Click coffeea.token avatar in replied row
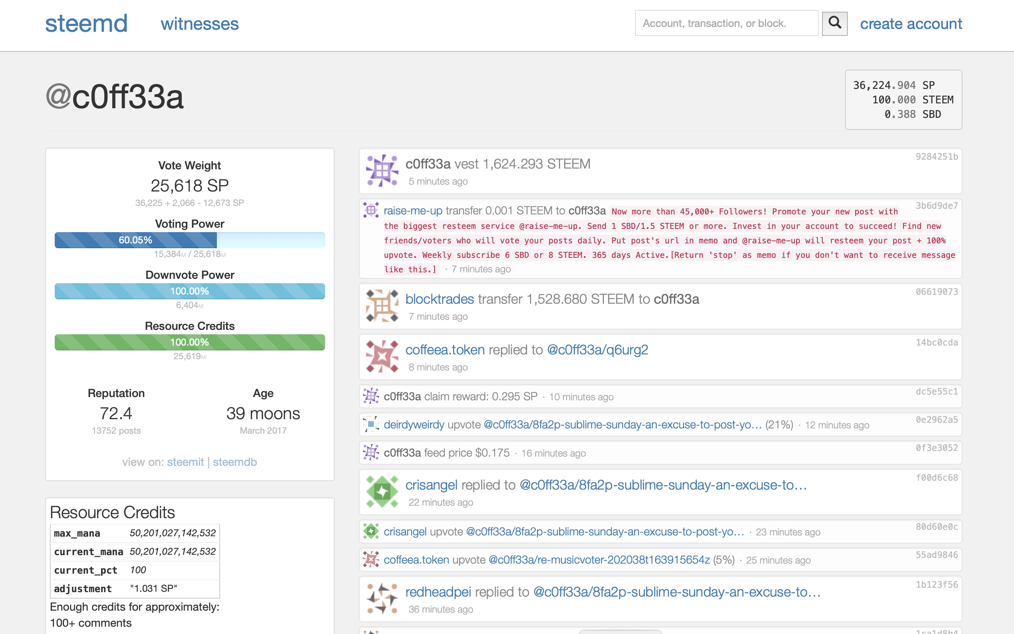The image size is (1014, 634). (381, 356)
